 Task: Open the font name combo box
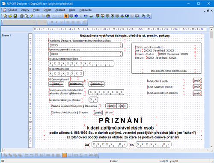pyautogui.click(x=19, y=22)
